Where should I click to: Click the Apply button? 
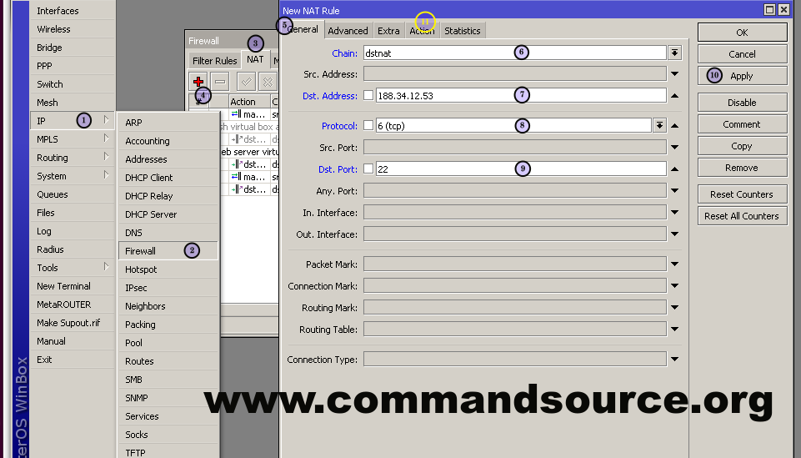pyautogui.click(x=741, y=76)
